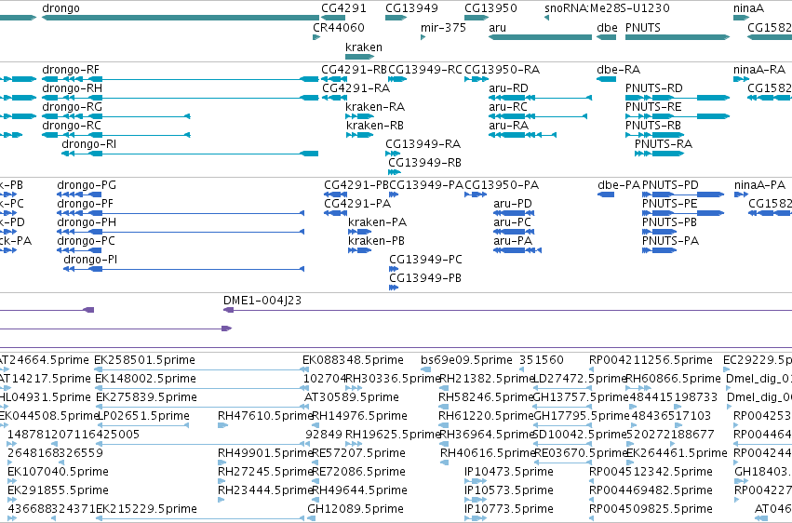Image resolution: width=792 pixels, height=523 pixels.
Task: Click the CG13949-PB protein label
Action: point(424,278)
